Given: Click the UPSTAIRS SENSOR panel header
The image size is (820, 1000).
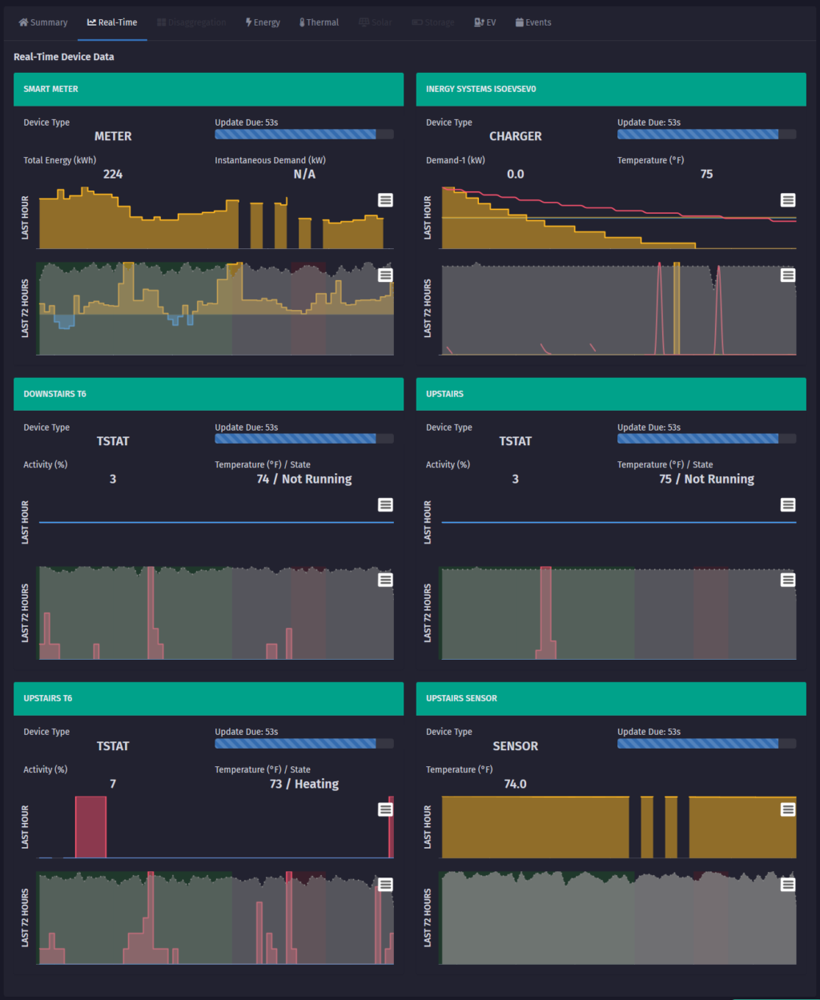Looking at the screenshot, I should pyautogui.click(x=611, y=698).
